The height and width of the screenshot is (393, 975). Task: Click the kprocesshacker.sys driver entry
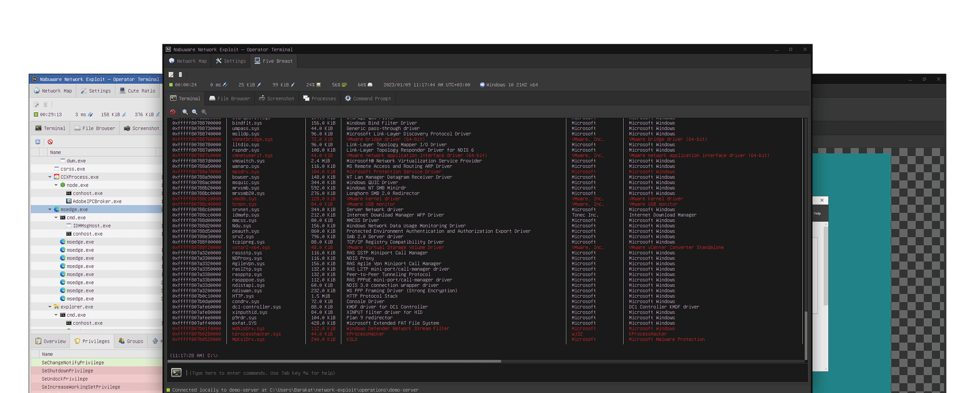[256, 334]
